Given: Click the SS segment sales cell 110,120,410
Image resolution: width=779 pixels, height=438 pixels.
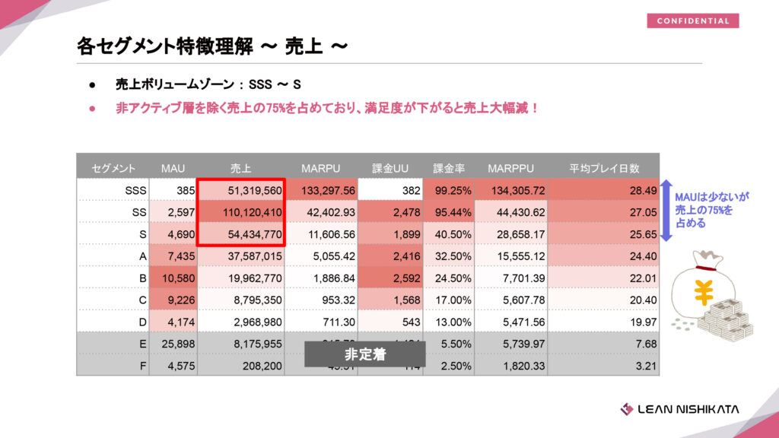Looking at the screenshot, I should click(x=241, y=212).
